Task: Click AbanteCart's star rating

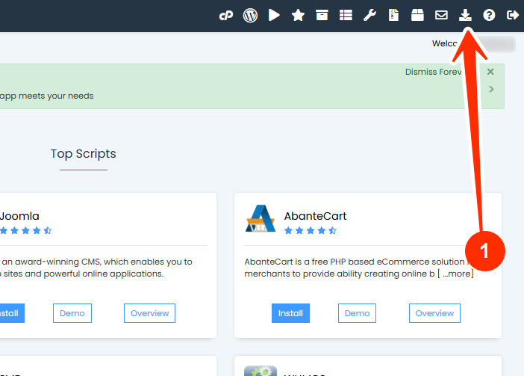Action: 311,230
